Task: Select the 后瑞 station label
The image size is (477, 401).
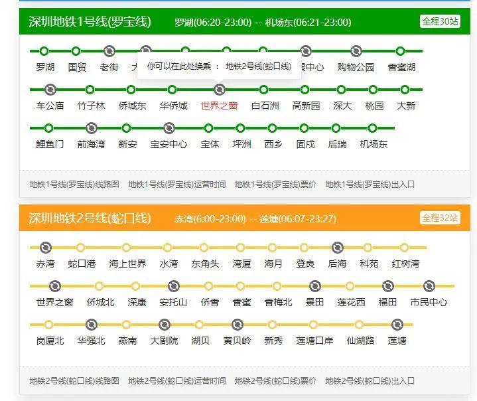Action: click(x=337, y=144)
